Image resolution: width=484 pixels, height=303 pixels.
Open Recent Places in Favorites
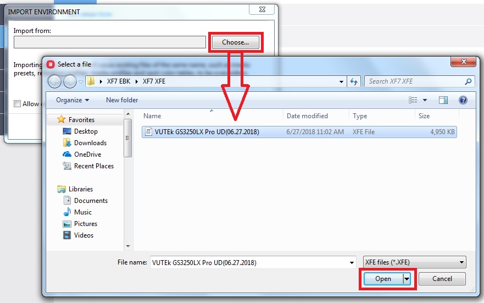94,166
